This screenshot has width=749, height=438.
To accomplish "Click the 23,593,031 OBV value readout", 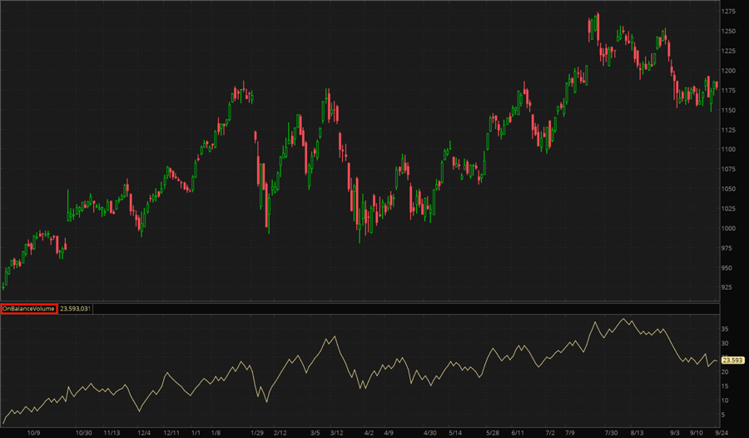I will pos(75,309).
